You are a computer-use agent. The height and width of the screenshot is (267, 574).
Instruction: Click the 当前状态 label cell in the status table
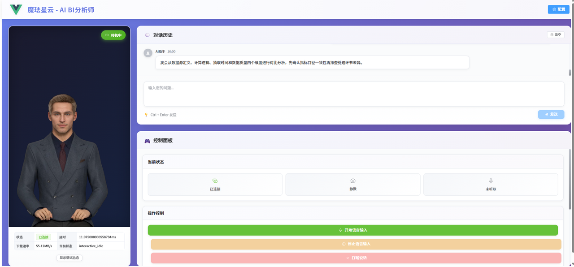click(66, 246)
